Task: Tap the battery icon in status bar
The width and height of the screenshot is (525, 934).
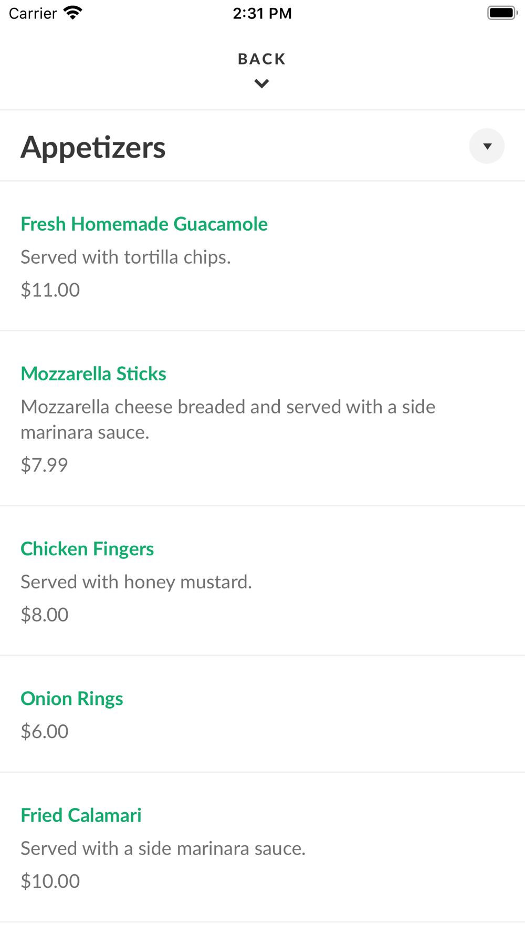Action: (x=502, y=13)
